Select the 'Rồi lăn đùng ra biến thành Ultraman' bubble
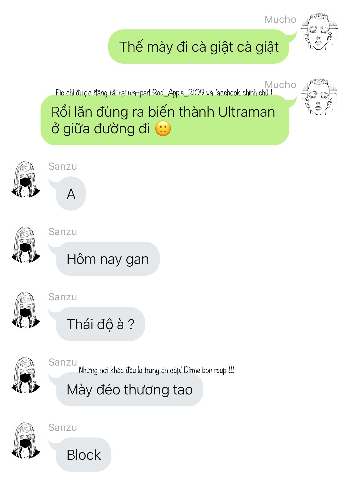The height and width of the screenshot is (480, 345). [x=165, y=120]
